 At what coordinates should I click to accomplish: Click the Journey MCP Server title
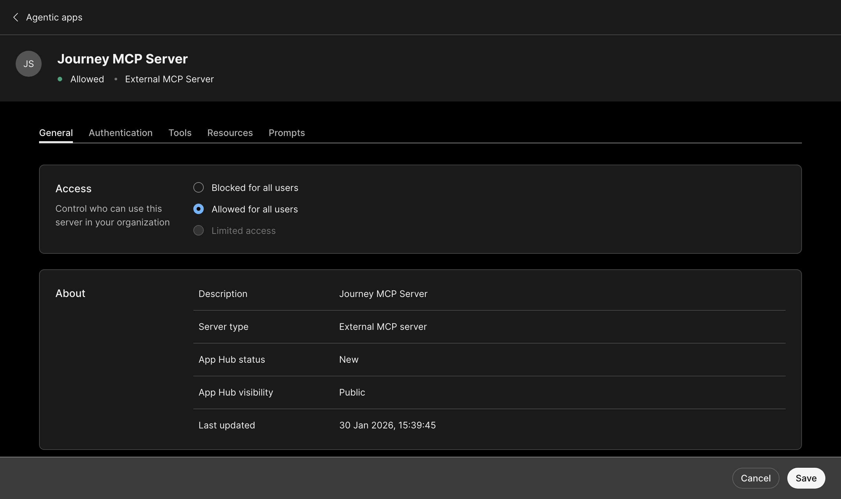[123, 59]
